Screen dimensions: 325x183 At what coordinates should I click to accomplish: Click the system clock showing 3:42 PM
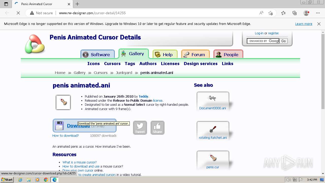pos(312,180)
